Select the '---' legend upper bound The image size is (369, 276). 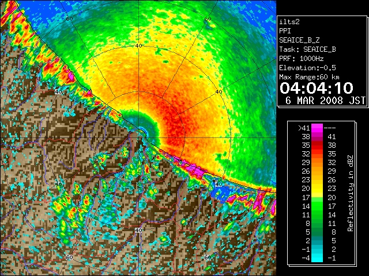click(x=330, y=128)
